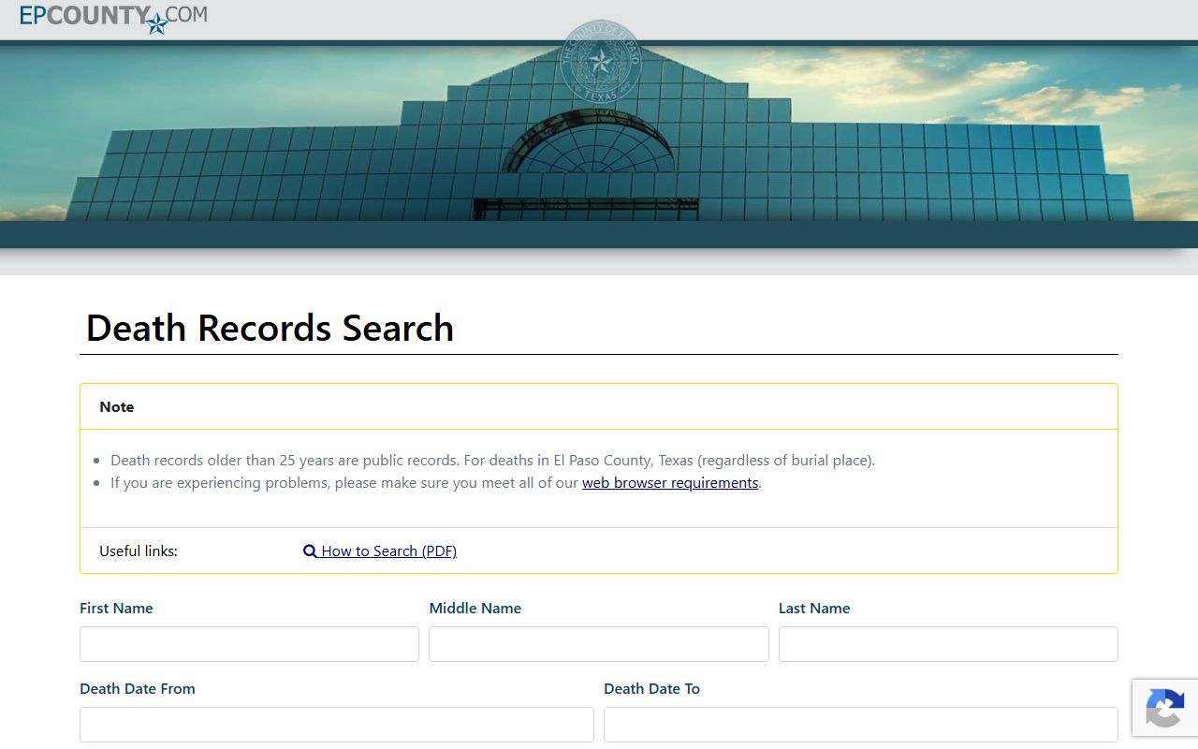Screen dimensions: 1198x749
Task: Click the Death Date From label
Action: [138, 689]
